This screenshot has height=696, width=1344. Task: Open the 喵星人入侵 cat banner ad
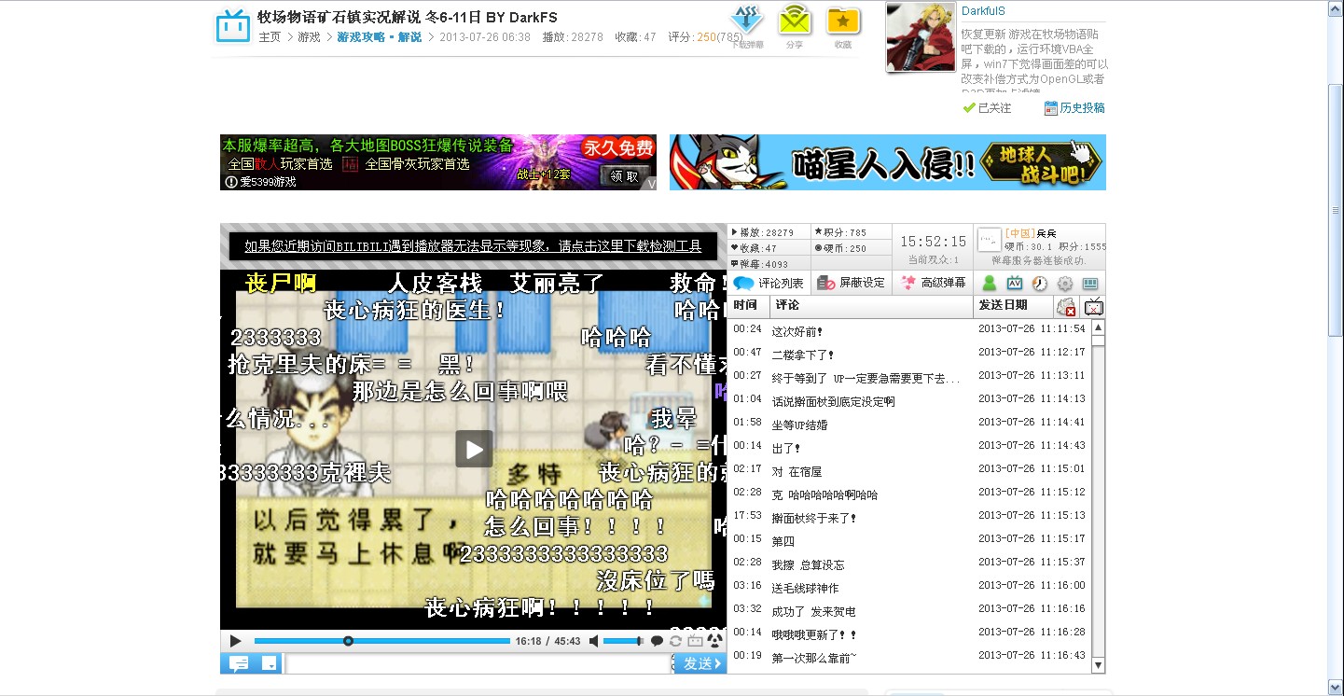[888, 162]
